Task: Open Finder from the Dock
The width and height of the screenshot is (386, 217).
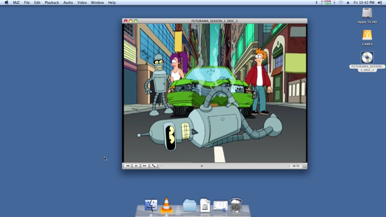Action: click(x=150, y=205)
